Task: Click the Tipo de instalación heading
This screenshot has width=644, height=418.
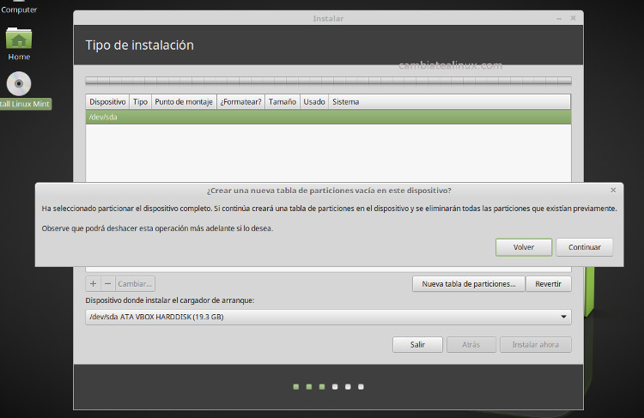Action: click(140, 45)
